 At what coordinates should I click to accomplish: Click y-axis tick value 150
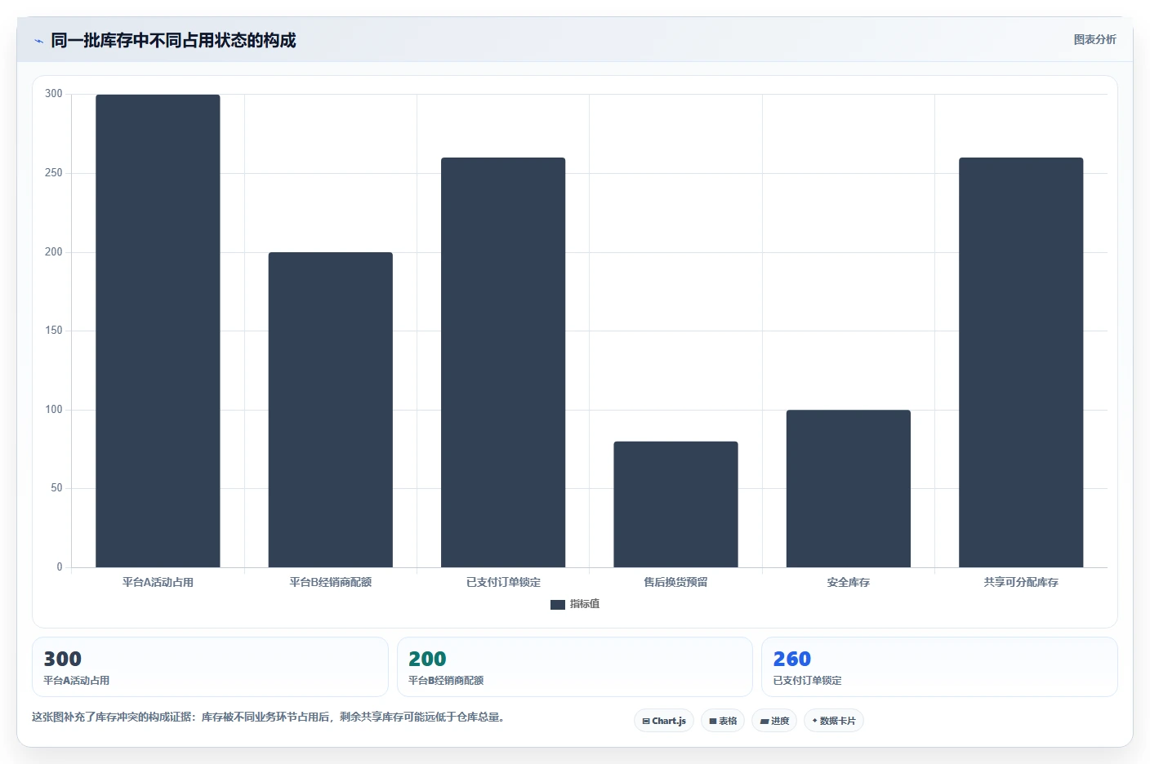(x=54, y=331)
